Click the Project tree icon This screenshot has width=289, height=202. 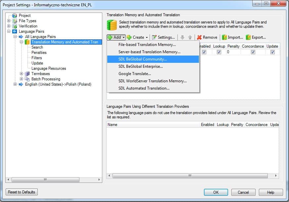(x=15, y=16)
